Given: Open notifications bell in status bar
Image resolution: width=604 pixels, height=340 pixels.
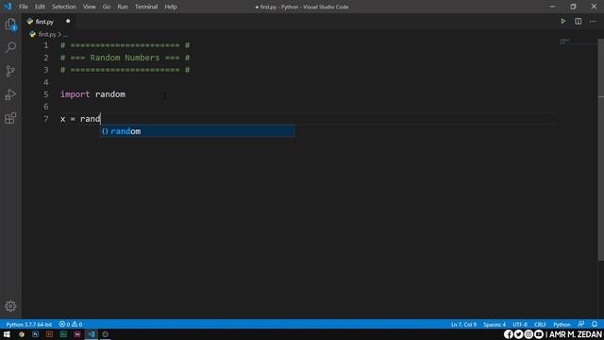Looking at the screenshot, I should click(x=595, y=324).
